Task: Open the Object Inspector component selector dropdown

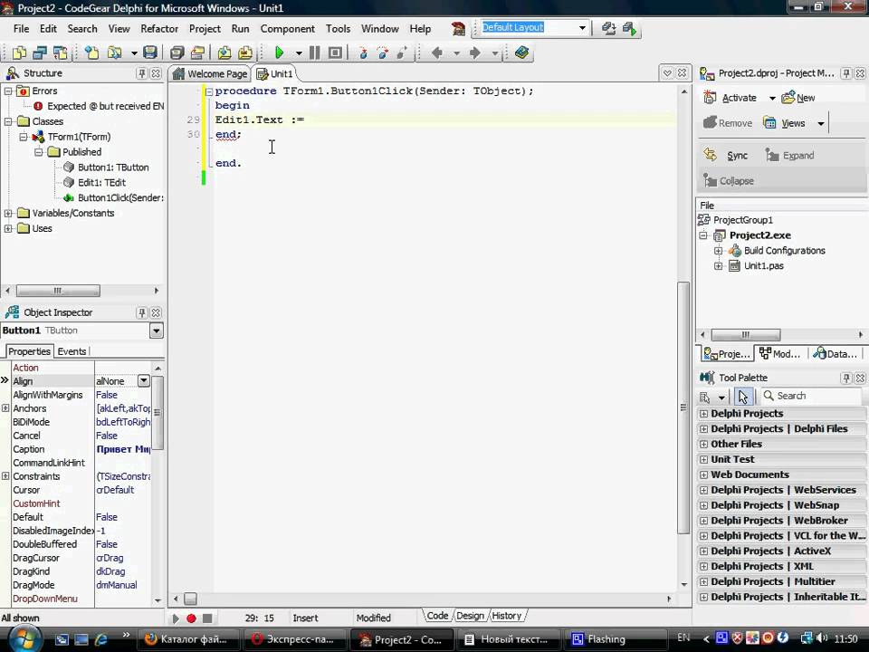Action: click(x=157, y=331)
